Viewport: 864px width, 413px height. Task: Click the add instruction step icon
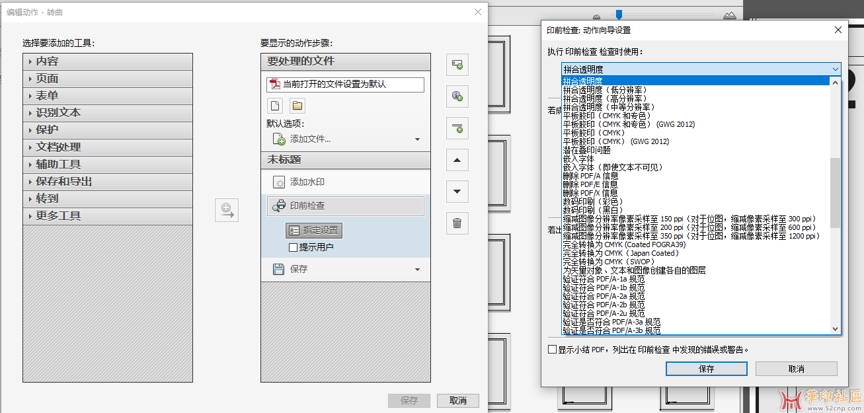pos(457,96)
